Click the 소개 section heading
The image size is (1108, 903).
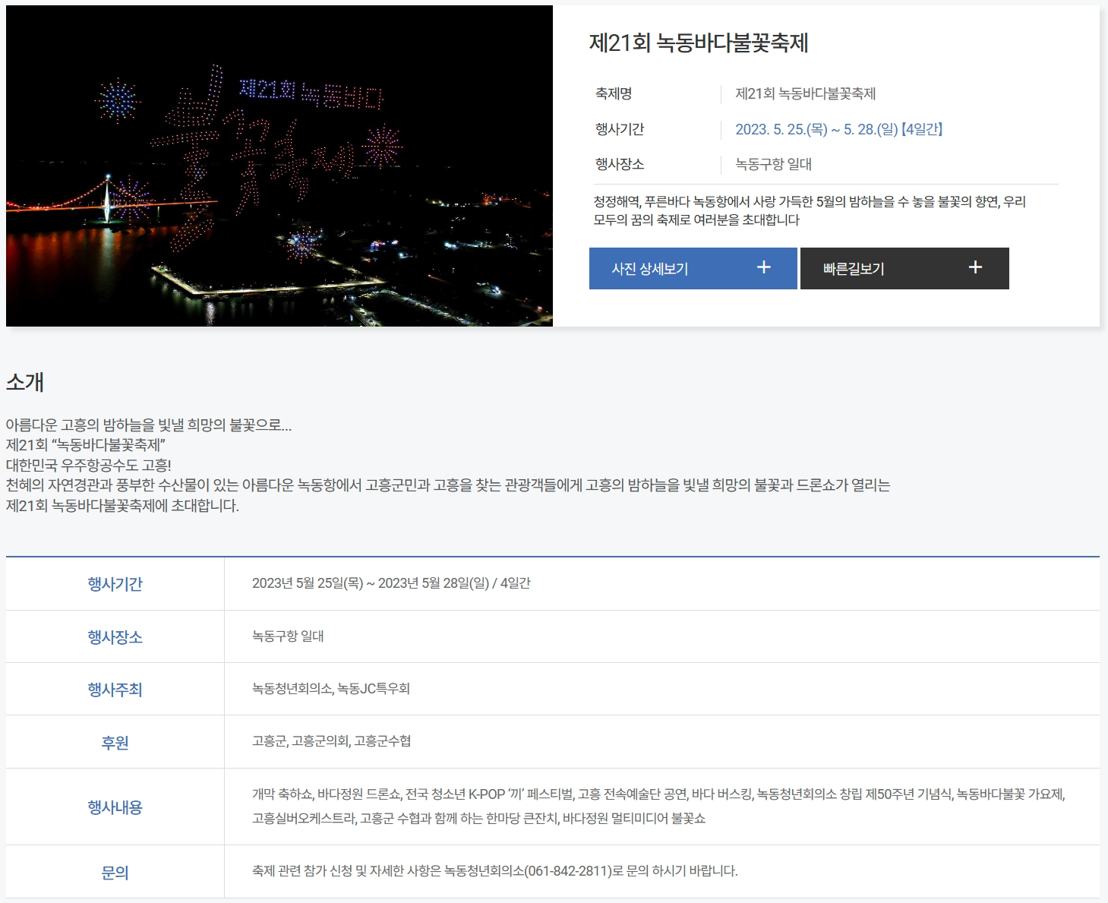point(25,382)
